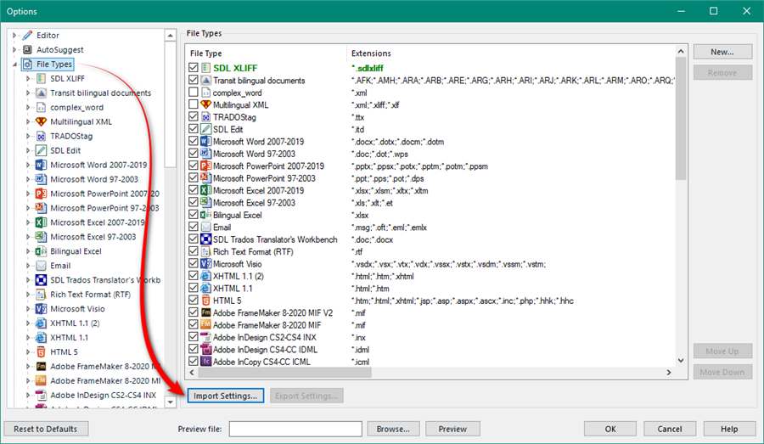Click the Import Settings button
This screenshot has height=444, width=764.
pyautogui.click(x=225, y=396)
